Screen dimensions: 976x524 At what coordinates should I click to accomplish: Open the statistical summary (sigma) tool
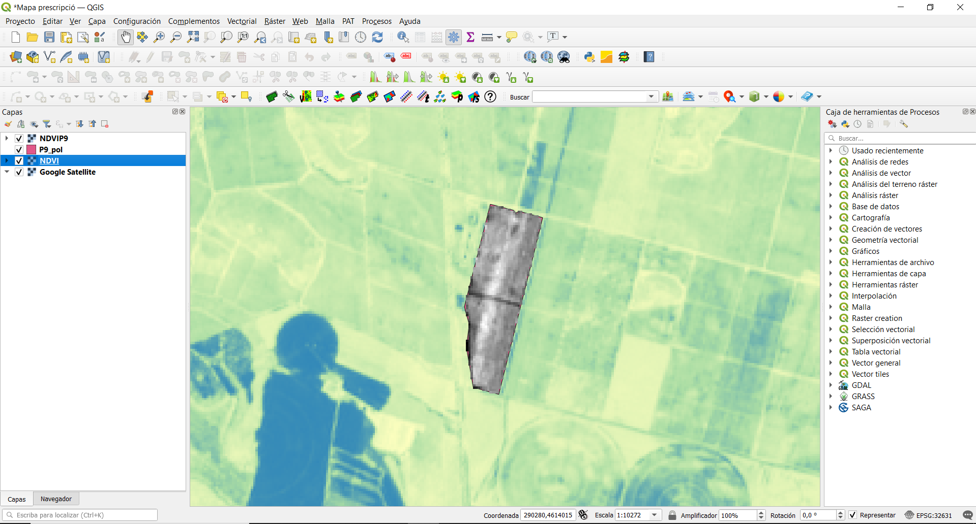coord(470,37)
